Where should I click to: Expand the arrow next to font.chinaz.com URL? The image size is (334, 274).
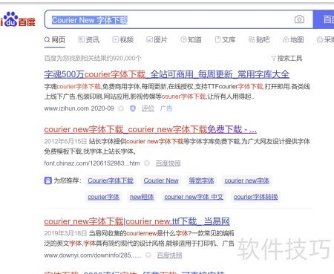tap(147, 163)
